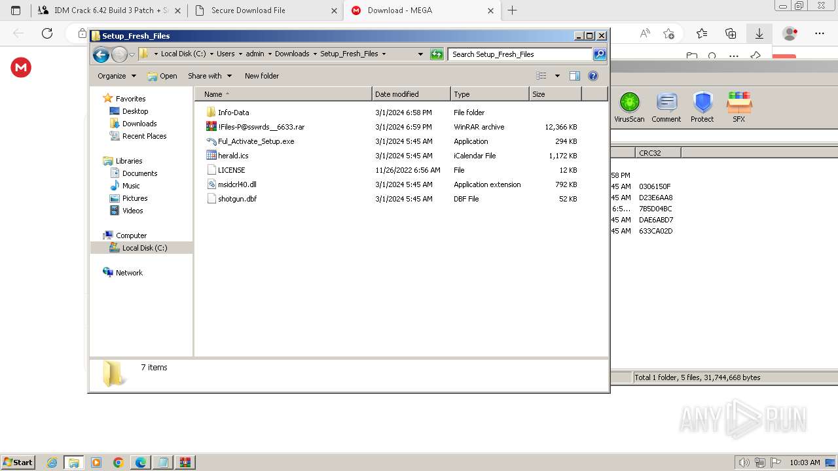Go back with Explorer back arrow
The height and width of the screenshot is (471, 838).
pyautogui.click(x=101, y=54)
